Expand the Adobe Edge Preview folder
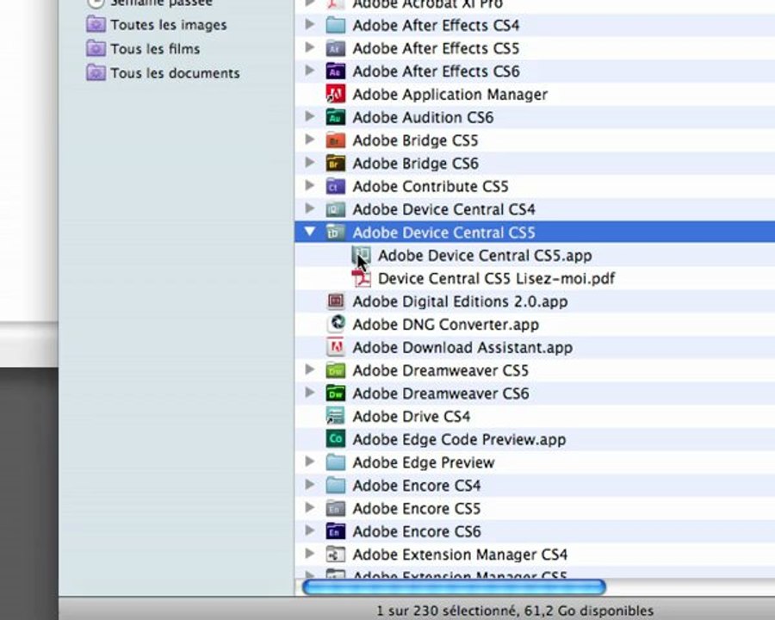 [x=310, y=461]
